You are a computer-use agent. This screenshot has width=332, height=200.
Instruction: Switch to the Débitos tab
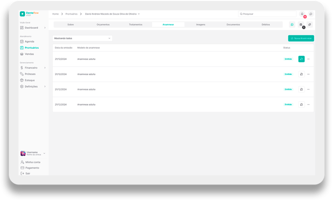pyautogui.click(x=266, y=25)
